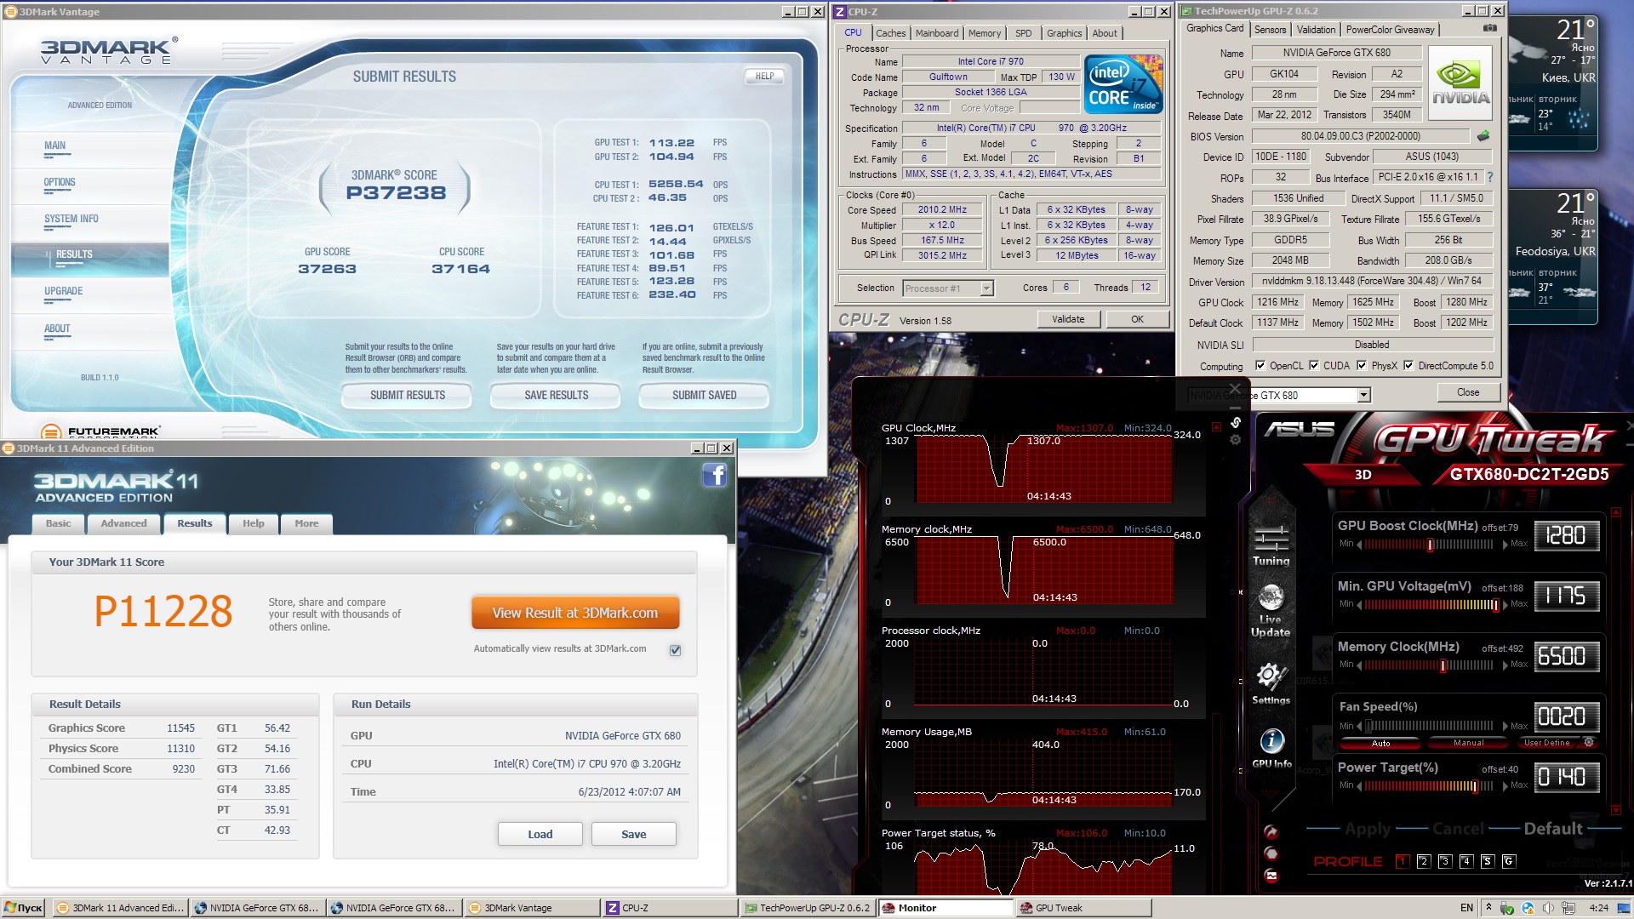Open GPU selection dropdown in GPU-Z
This screenshot has height=919, width=1634.
(x=1363, y=395)
